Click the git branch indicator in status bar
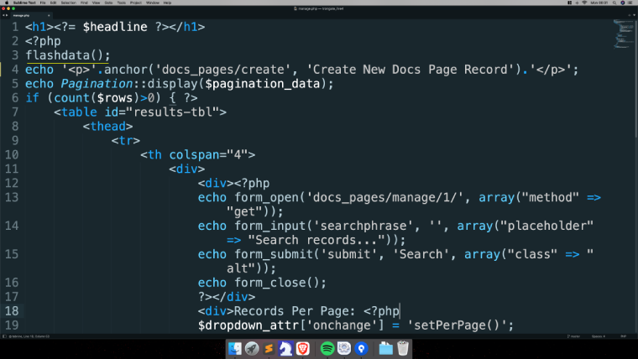 coord(573,336)
